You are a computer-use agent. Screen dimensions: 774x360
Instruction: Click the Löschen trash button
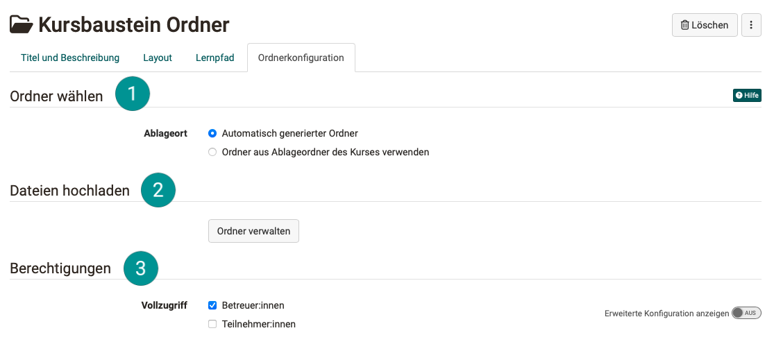(705, 25)
